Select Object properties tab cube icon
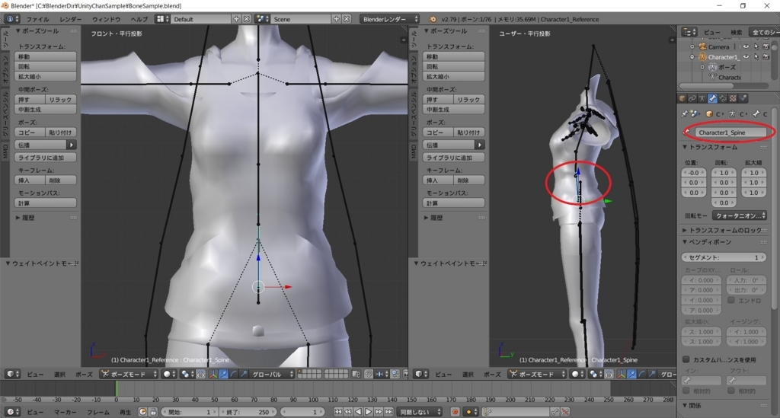 click(682, 98)
